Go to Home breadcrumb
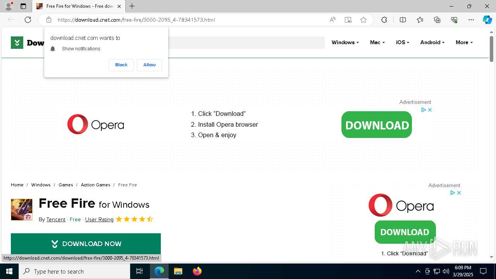Screen dimensions: 496x279 17,185
